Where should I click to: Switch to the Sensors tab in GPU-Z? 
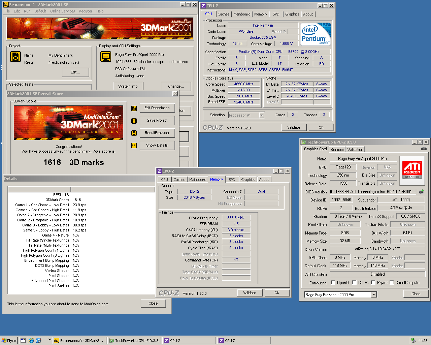point(337,150)
